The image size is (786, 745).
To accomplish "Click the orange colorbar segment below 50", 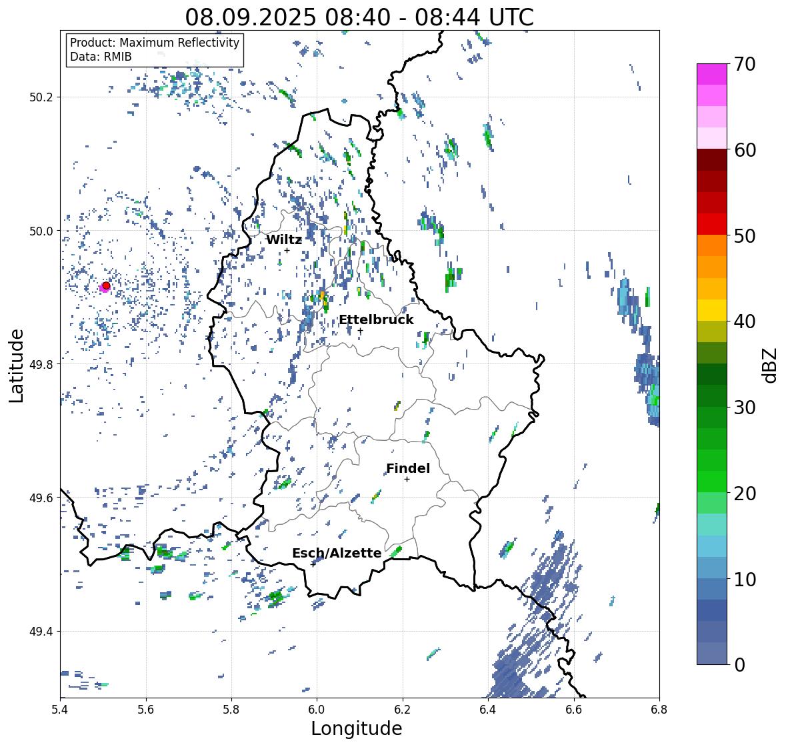I will [x=712, y=245].
